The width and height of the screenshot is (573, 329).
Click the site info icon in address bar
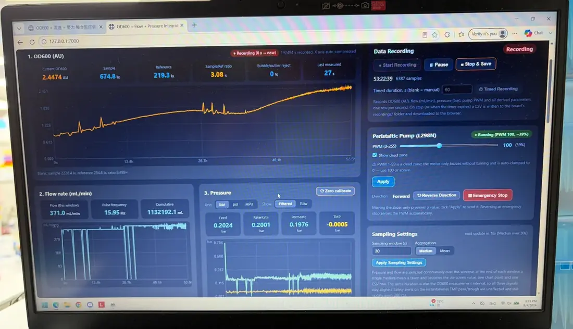(44, 42)
